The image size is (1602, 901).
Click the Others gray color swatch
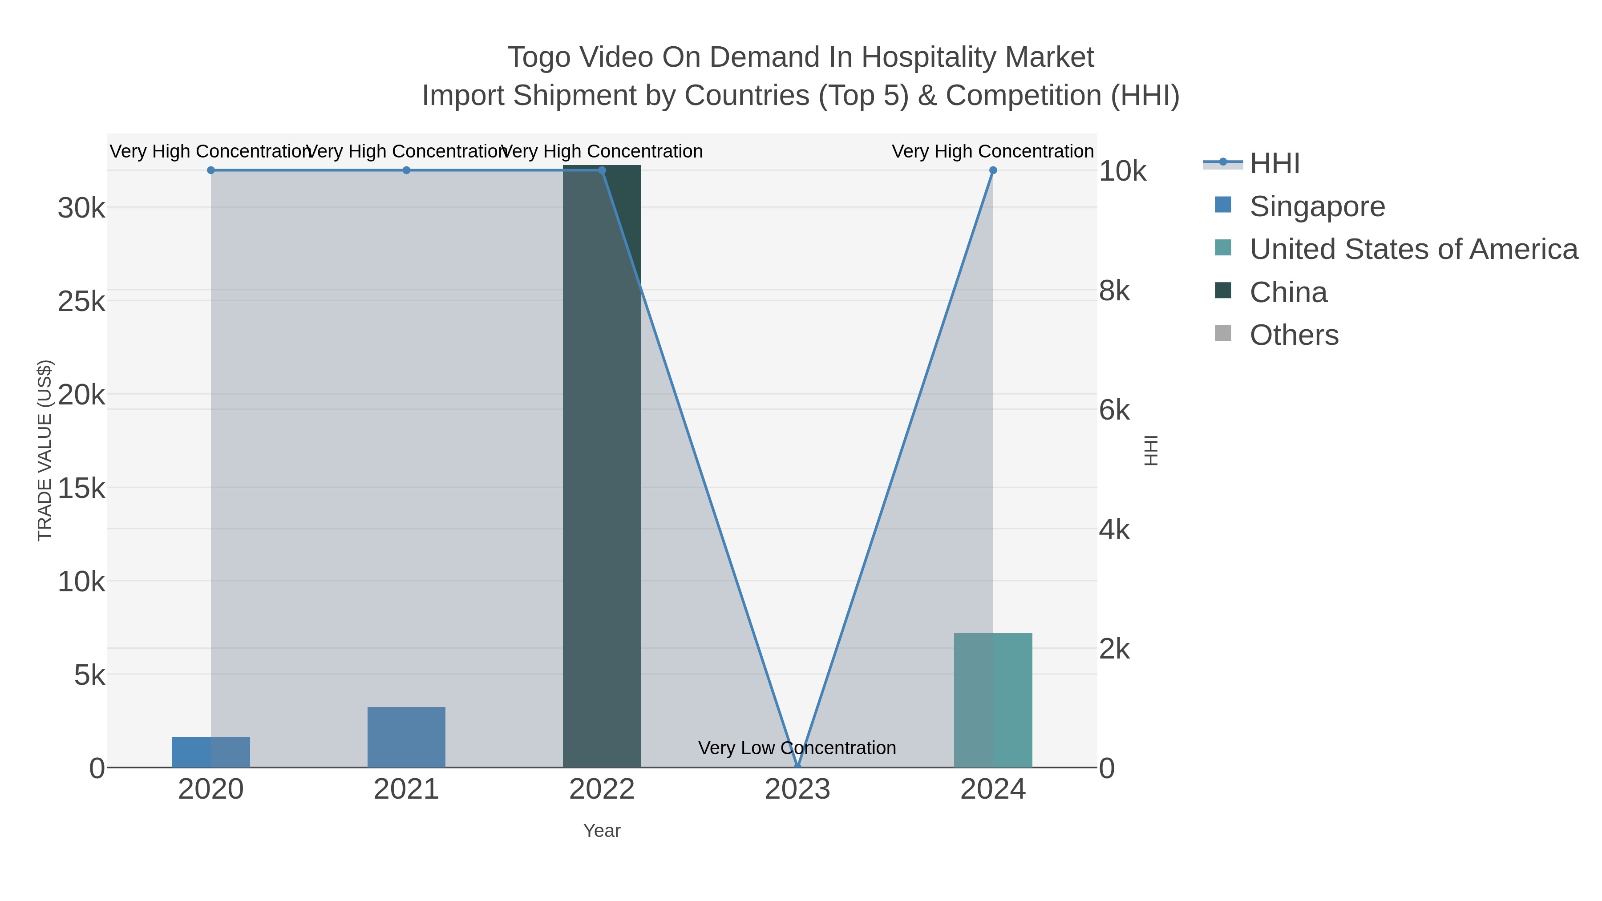point(1223,333)
